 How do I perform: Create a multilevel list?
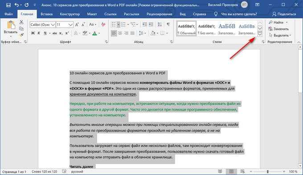[x=133, y=24]
